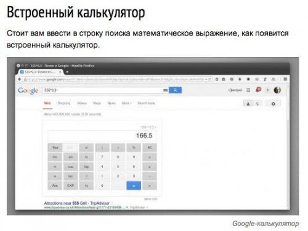Click calculator digit 6
The image size is (308, 231).
pos(134,166)
